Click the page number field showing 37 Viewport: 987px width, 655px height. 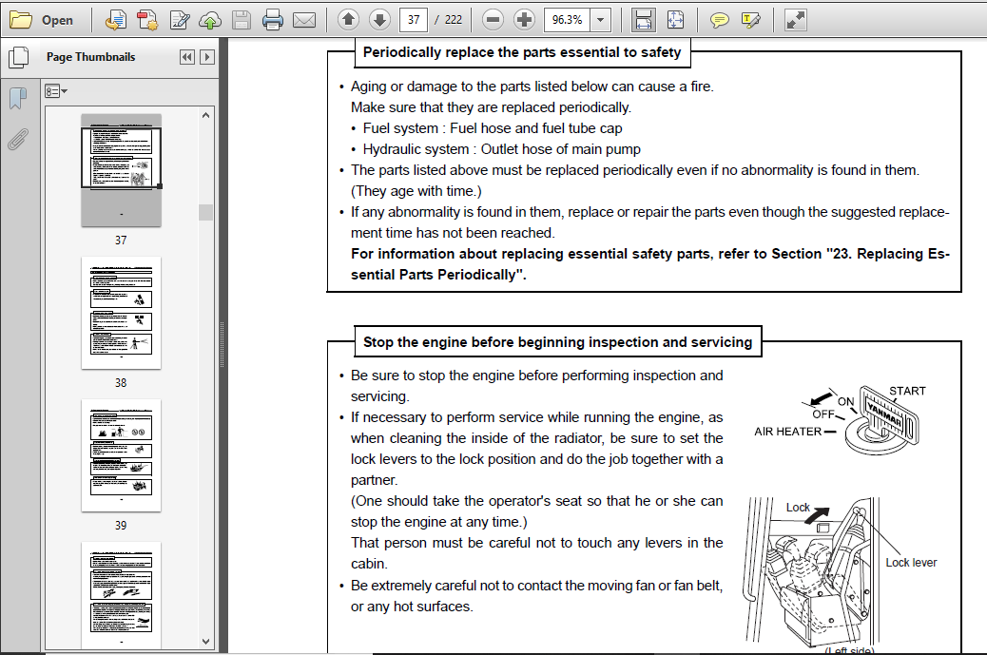point(414,20)
